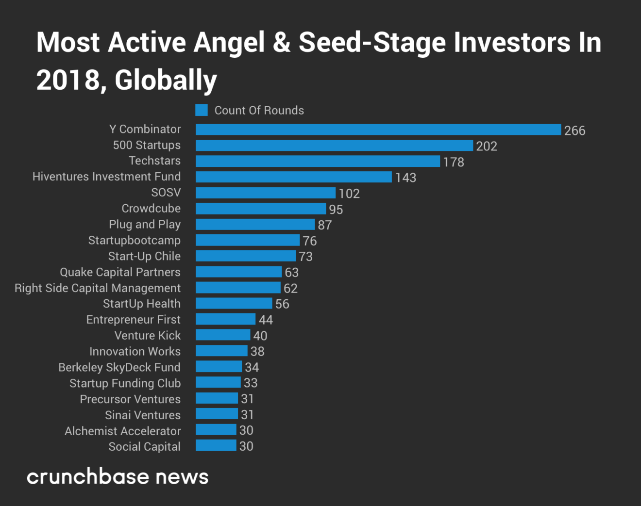
Task: Select the SOSV bar
Action: pyautogui.click(x=266, y=193)
